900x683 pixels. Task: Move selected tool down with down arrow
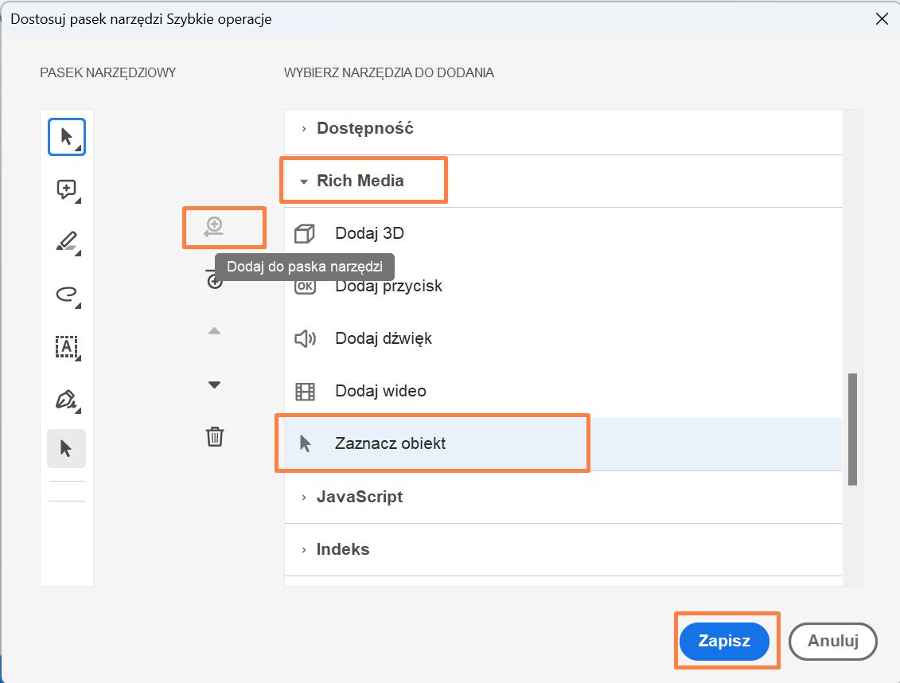click(214, 384)
